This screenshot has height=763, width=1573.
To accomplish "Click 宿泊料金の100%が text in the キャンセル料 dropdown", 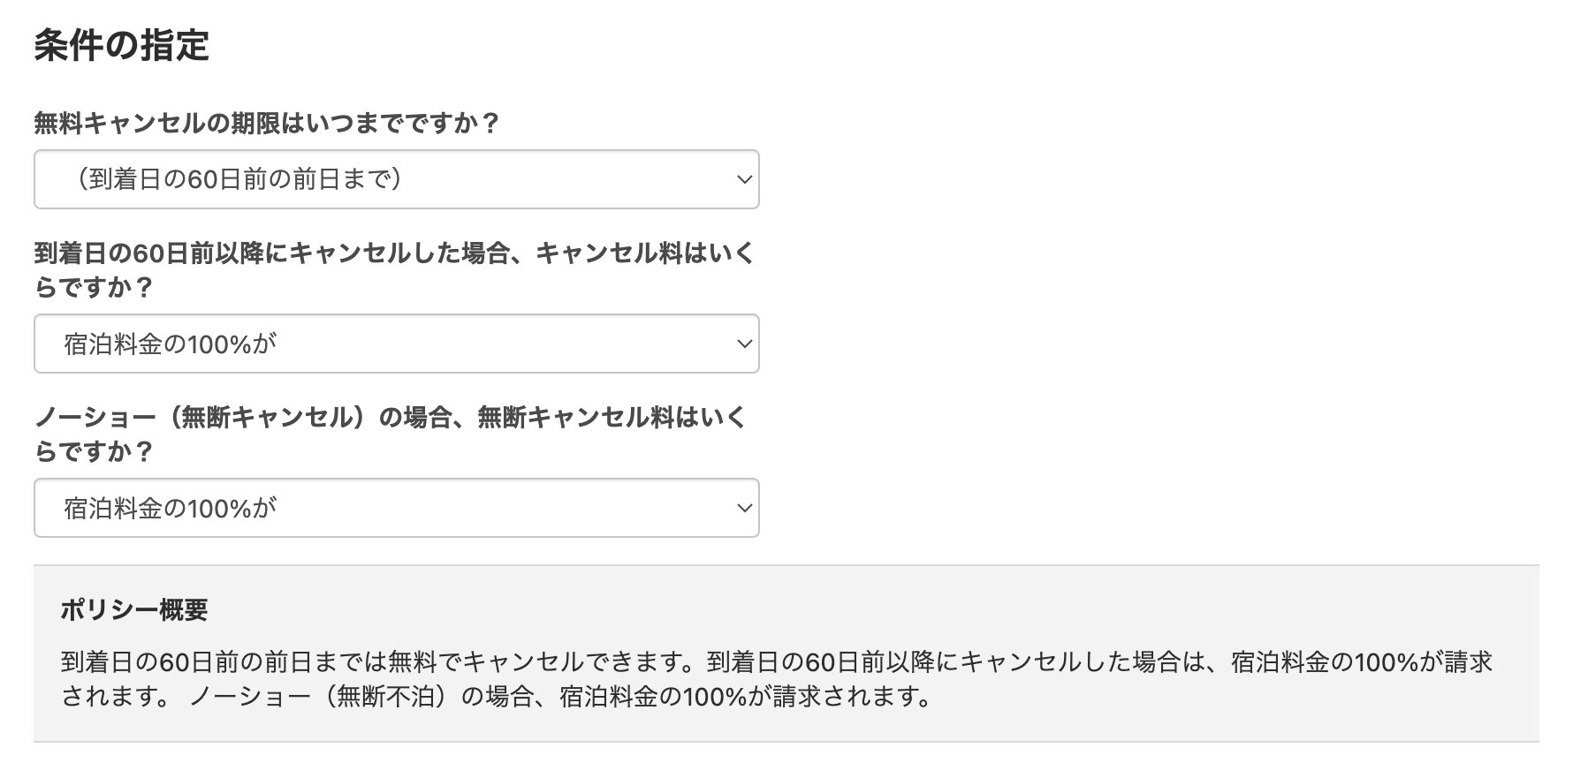I will pyautogui.click(x=171, y=344).
